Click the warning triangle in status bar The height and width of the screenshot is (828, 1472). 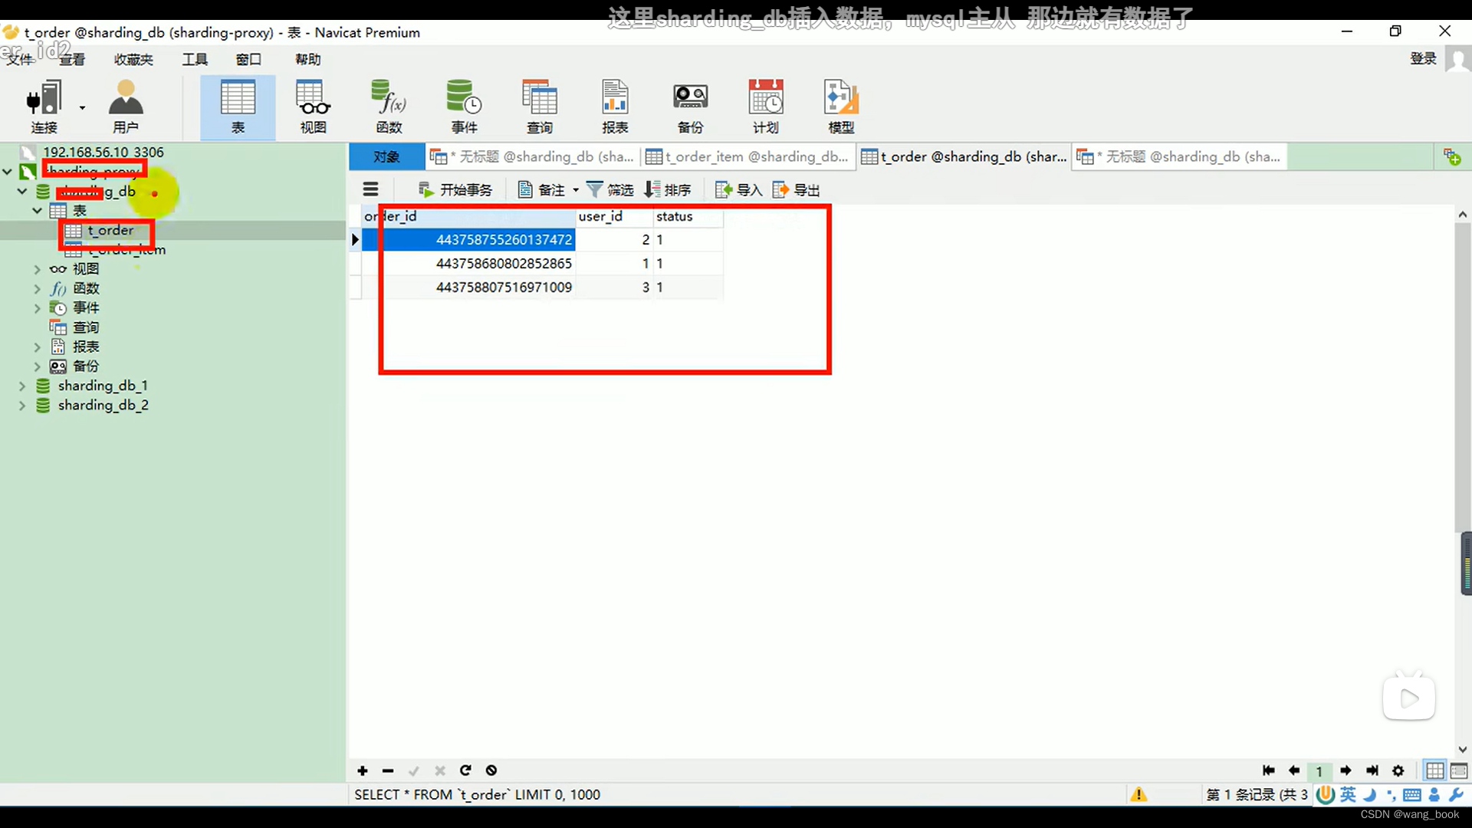(x=1138, y=794)
